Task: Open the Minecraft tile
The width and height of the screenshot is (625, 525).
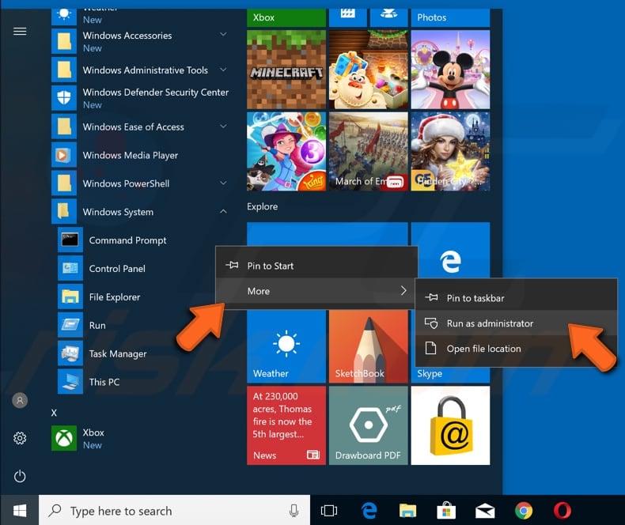Action: [x=286, y=70]
